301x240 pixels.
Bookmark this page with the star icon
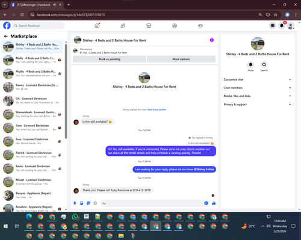click(x=276, y=14)
